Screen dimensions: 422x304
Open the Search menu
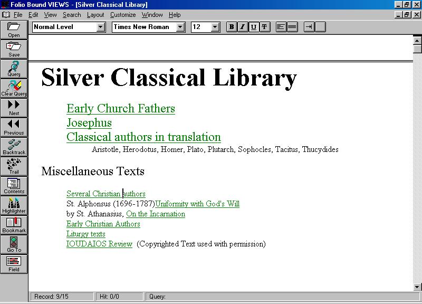(x=72, y=15)
